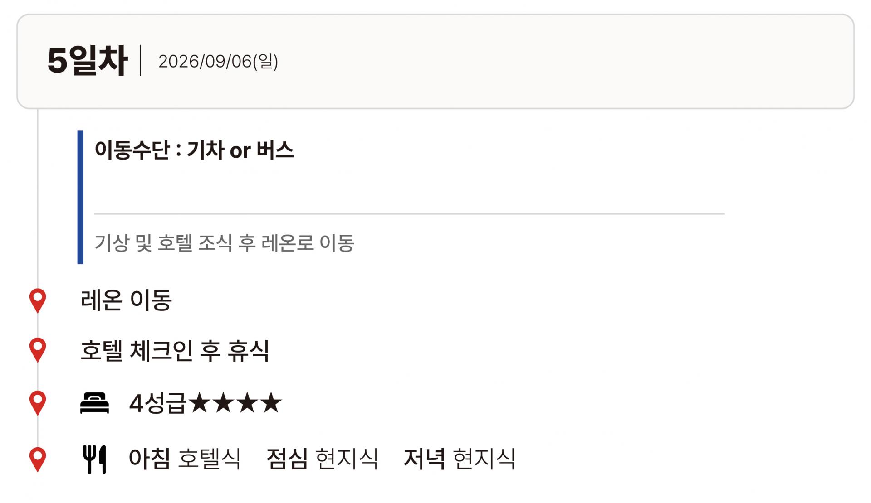Image resolution: width=871 pixels, height=503 pixels.
Task: Click the red pin beside 호텔 체크인 후 휴식
Action: (x=38, y=349)
